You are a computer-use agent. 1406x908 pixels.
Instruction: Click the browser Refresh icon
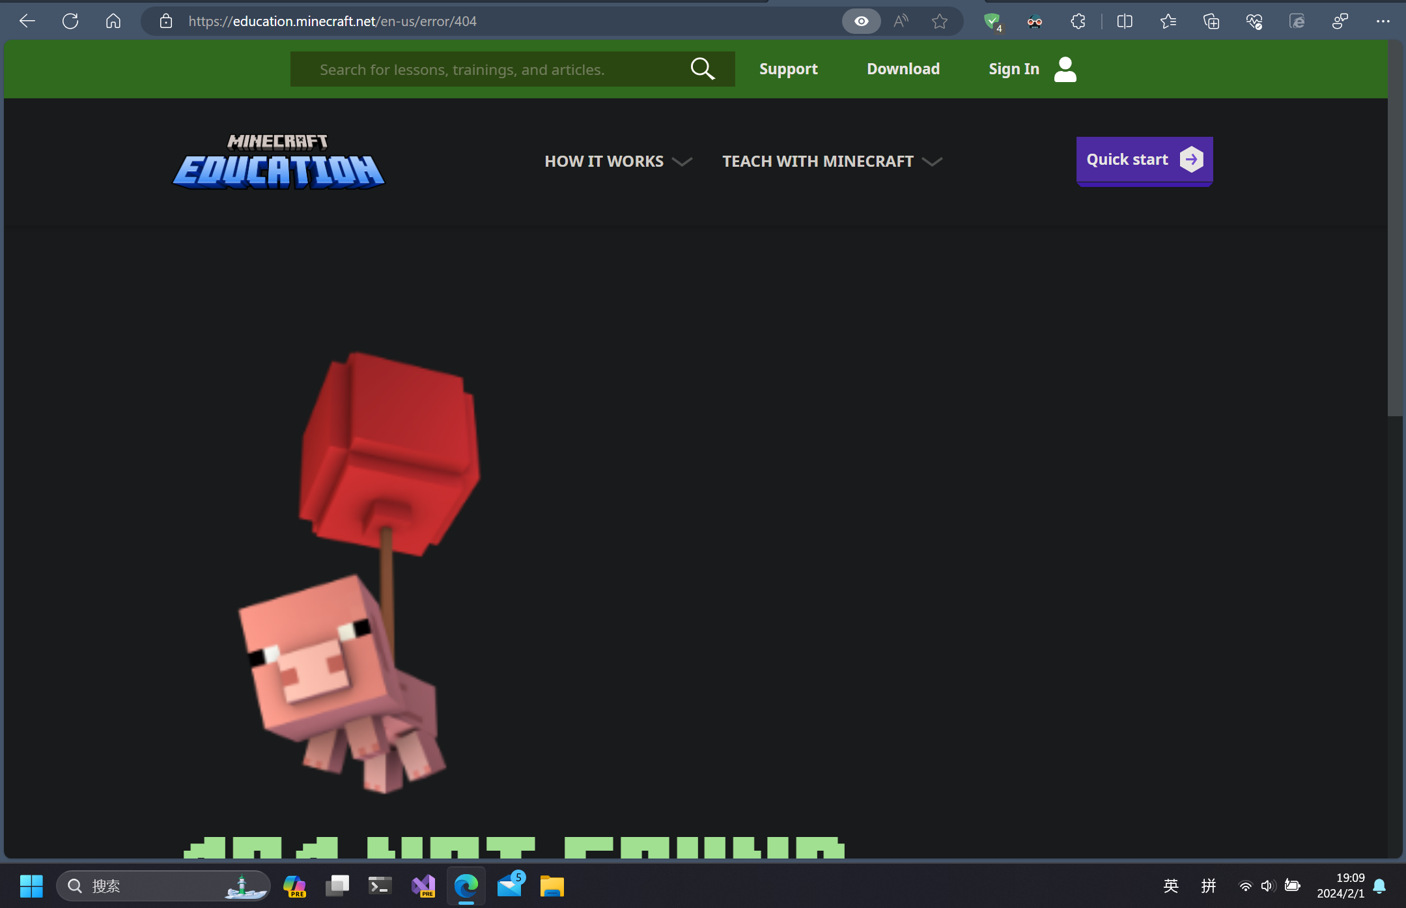click(70, 21)
